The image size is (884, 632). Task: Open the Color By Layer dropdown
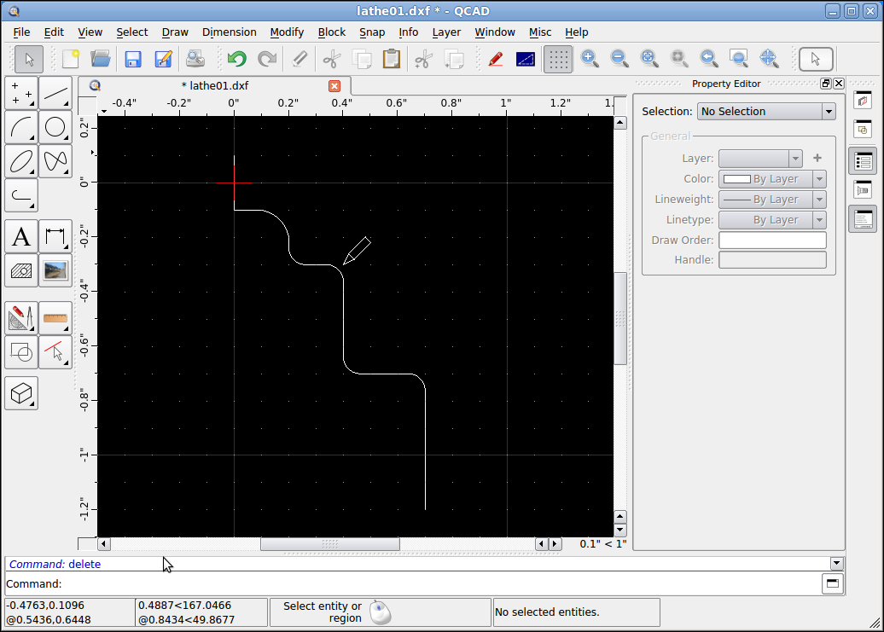pos(772,179)
